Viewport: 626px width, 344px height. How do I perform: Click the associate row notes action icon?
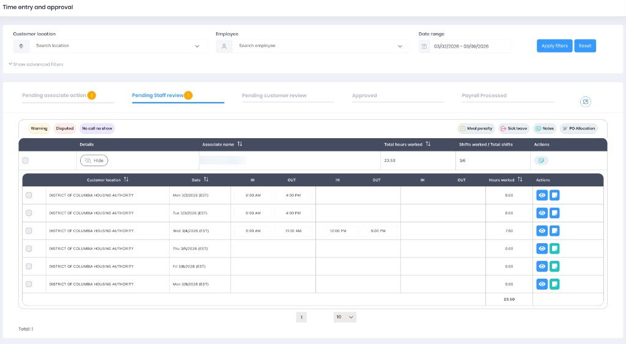542,161
